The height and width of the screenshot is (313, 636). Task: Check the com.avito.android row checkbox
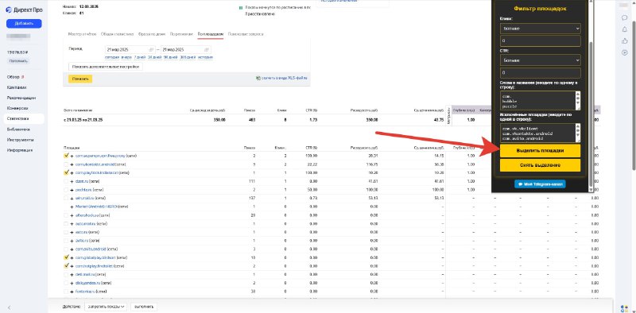pos(66,249)
